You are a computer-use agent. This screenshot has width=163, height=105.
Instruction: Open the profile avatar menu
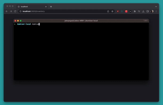152,11
